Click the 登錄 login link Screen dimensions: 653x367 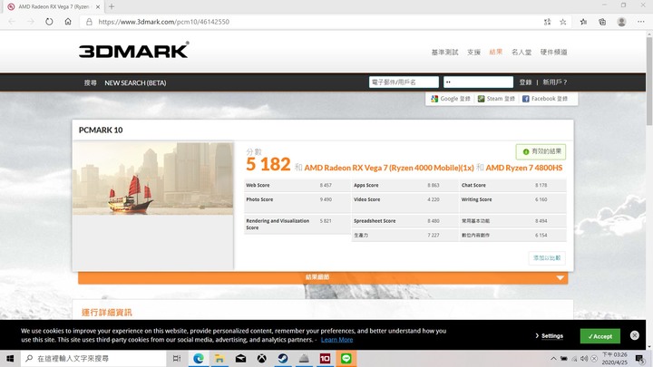pyautogui.click(x=525, y=82)
